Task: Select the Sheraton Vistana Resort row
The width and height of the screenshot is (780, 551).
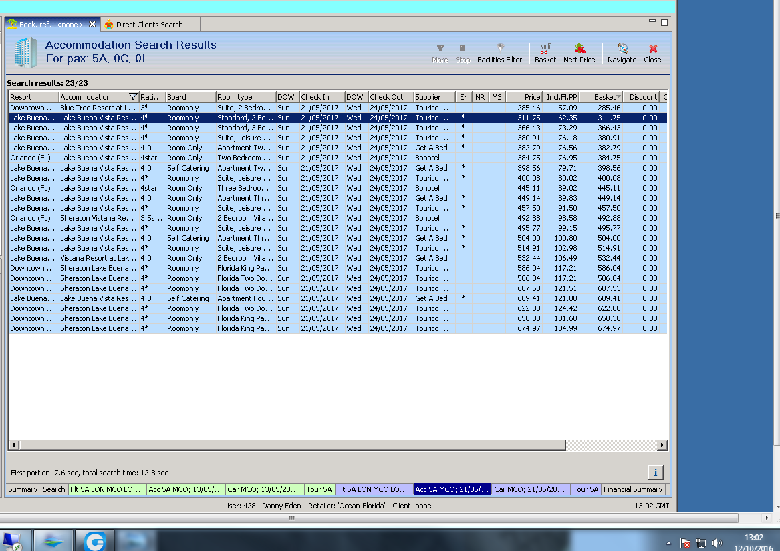Action: 98,218
